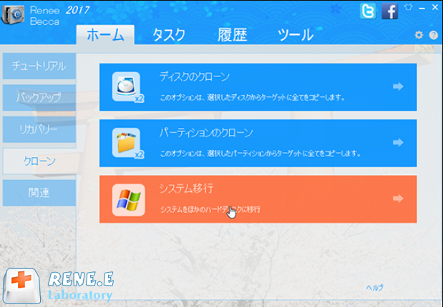
Task: Click the arrow on パーティションのクローン row
Action: 398,142
